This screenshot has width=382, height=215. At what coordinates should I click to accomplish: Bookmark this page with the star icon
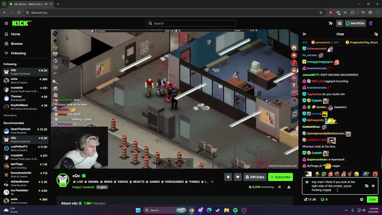[321, 13]
